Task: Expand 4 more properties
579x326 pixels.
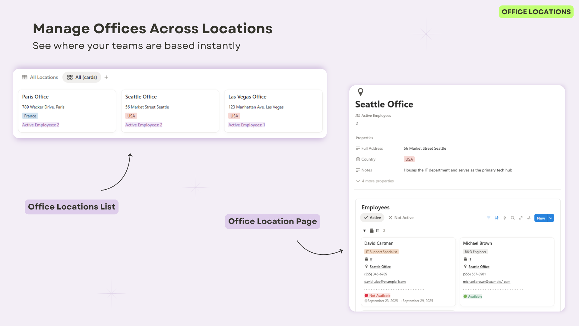Action: tap(375, 181)
